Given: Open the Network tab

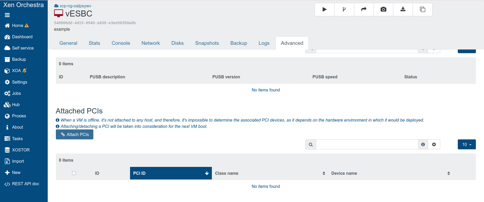Looking at the screenshot, I should 150,43.
